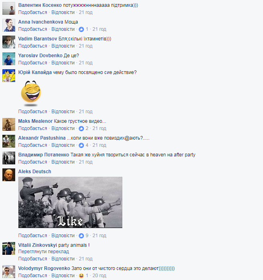Viewport: 263px width, 280px height.
Task: Click like count icon on Maks Mealenor's comment
Action: point(81,128)
